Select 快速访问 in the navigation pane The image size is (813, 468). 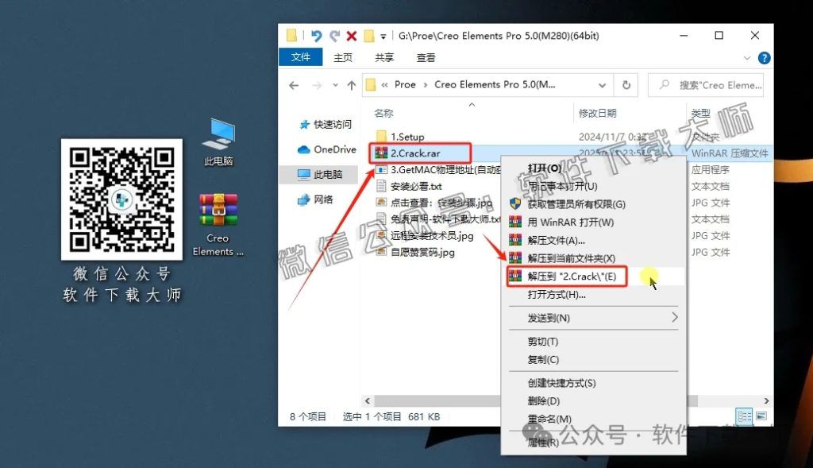tap(326, 125)
